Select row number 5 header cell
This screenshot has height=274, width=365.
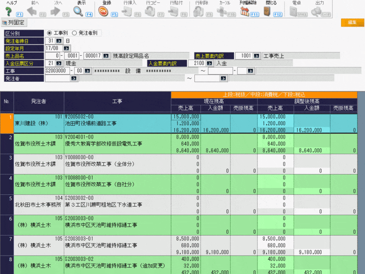[7, 204]
